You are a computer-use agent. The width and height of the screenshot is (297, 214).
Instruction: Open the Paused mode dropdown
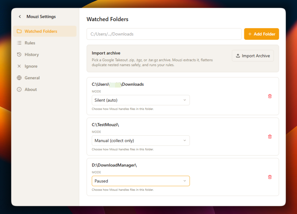point(141,181)
